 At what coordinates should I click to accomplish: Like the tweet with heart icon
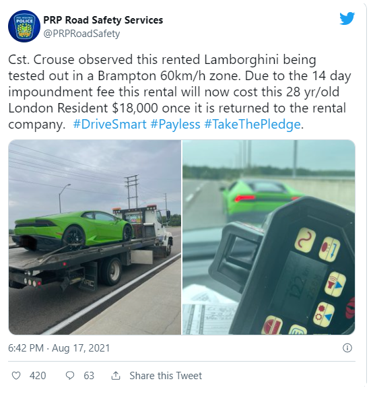(16, 376)
